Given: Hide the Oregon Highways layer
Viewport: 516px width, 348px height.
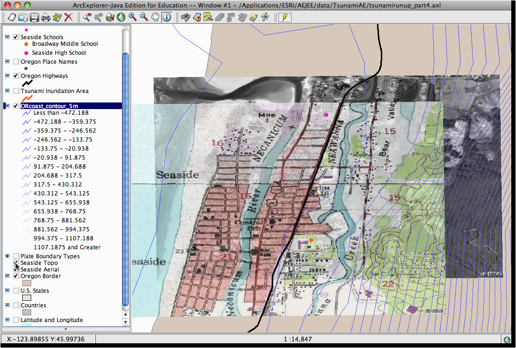Looking at the screenshot, I should pos(16,76).
